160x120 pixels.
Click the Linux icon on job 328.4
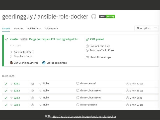coord(33,105)
